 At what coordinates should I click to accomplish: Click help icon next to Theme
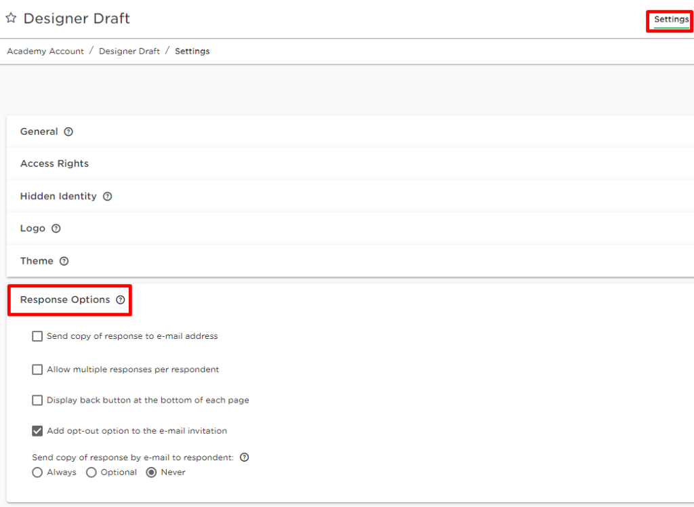click(64, 262)
